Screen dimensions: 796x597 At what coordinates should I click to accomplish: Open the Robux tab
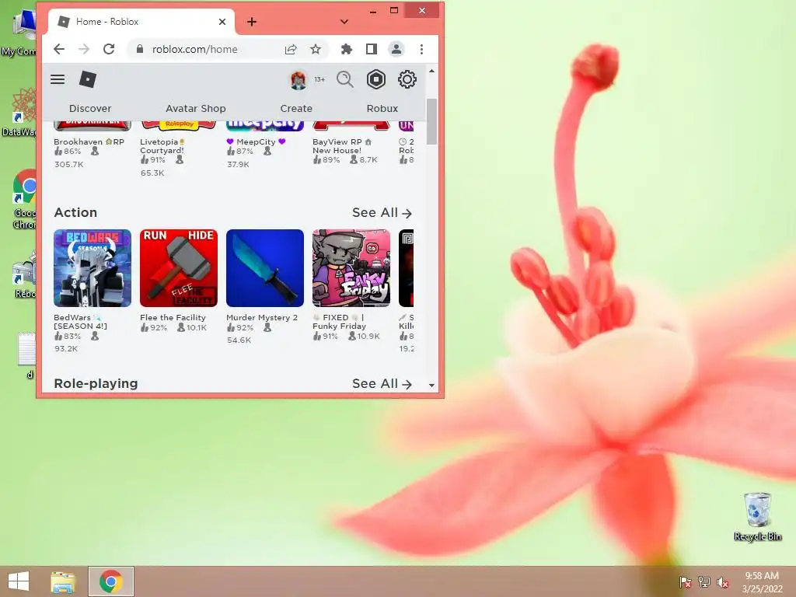pyautogui.click(x=382, y=109)
